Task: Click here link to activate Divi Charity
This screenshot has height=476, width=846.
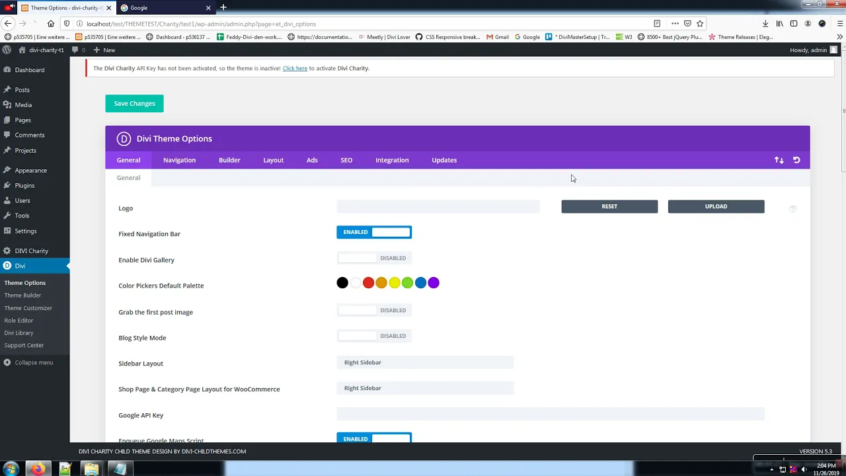Action: tap(295, 68)
